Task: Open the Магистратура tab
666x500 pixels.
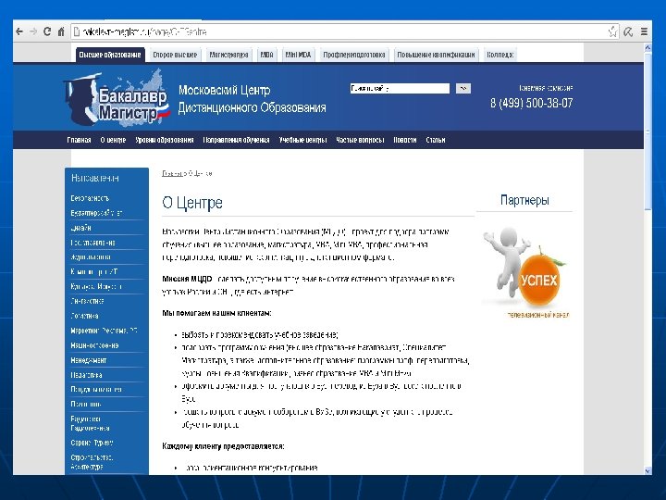Action: point(228,55)
